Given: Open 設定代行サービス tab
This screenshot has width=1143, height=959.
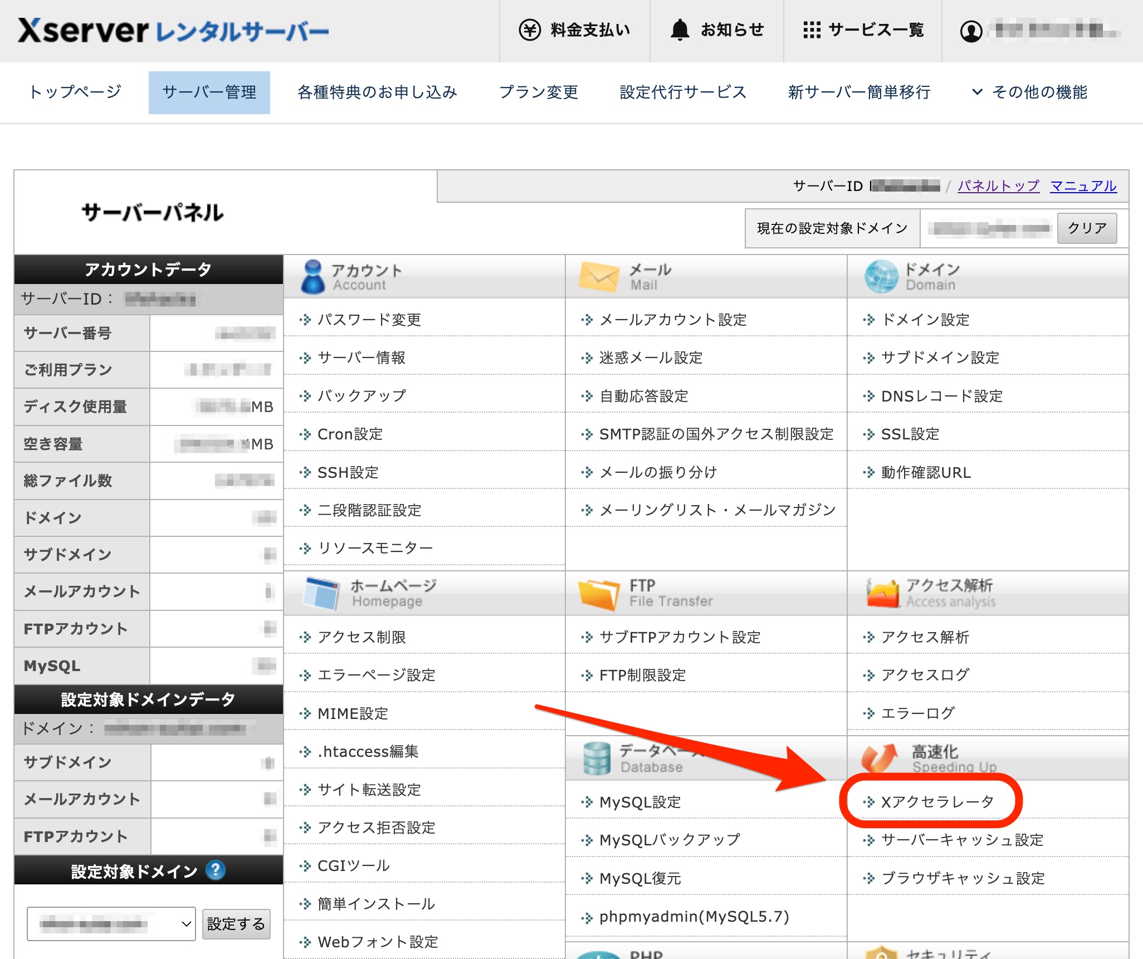Looking at the screenshot, I should [683, 92].
